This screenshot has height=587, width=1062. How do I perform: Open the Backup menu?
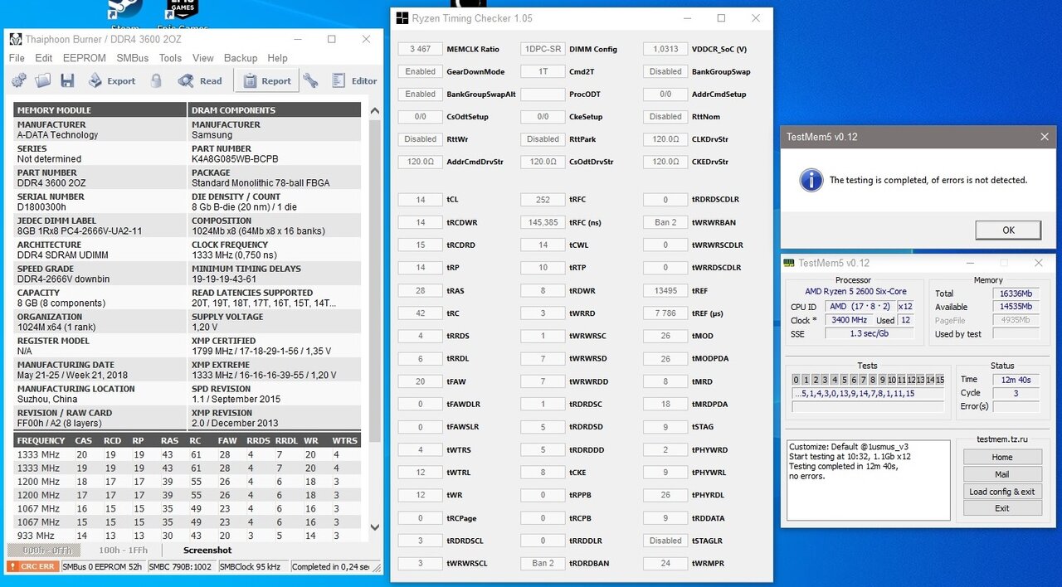point(241,58)
